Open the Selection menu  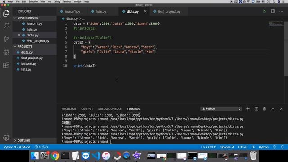coord(33,1)
